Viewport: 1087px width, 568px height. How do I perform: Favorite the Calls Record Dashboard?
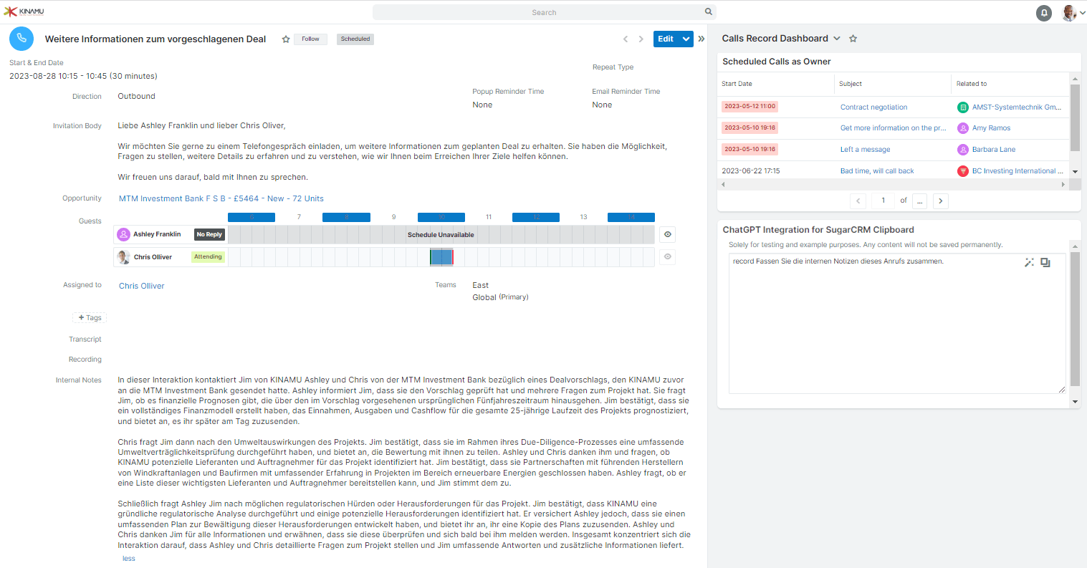click(853, 39)
